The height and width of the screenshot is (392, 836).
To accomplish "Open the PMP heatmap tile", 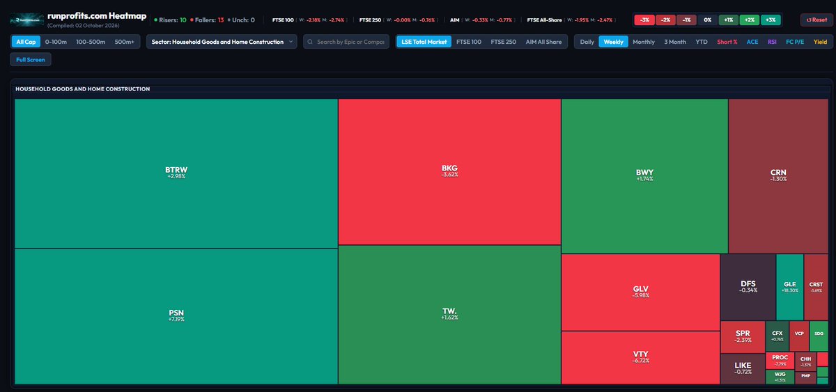I will [x=806, y=377].
